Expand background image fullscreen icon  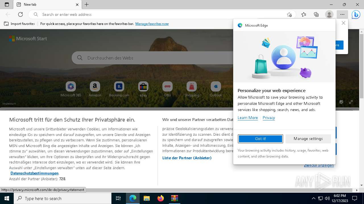click(x=351, y=102)
